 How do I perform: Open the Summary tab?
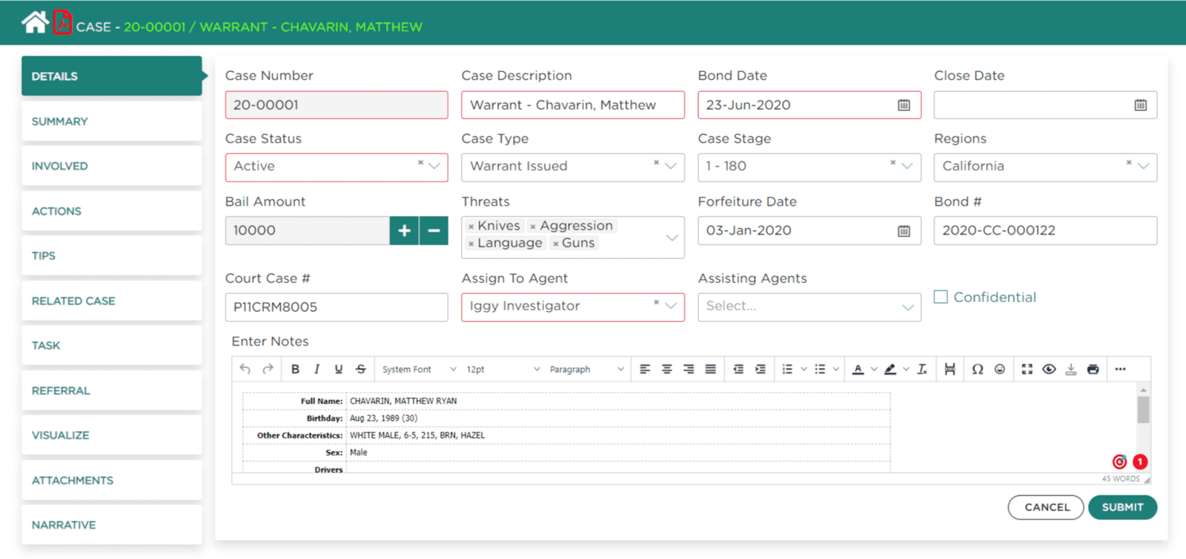(111, 121)
